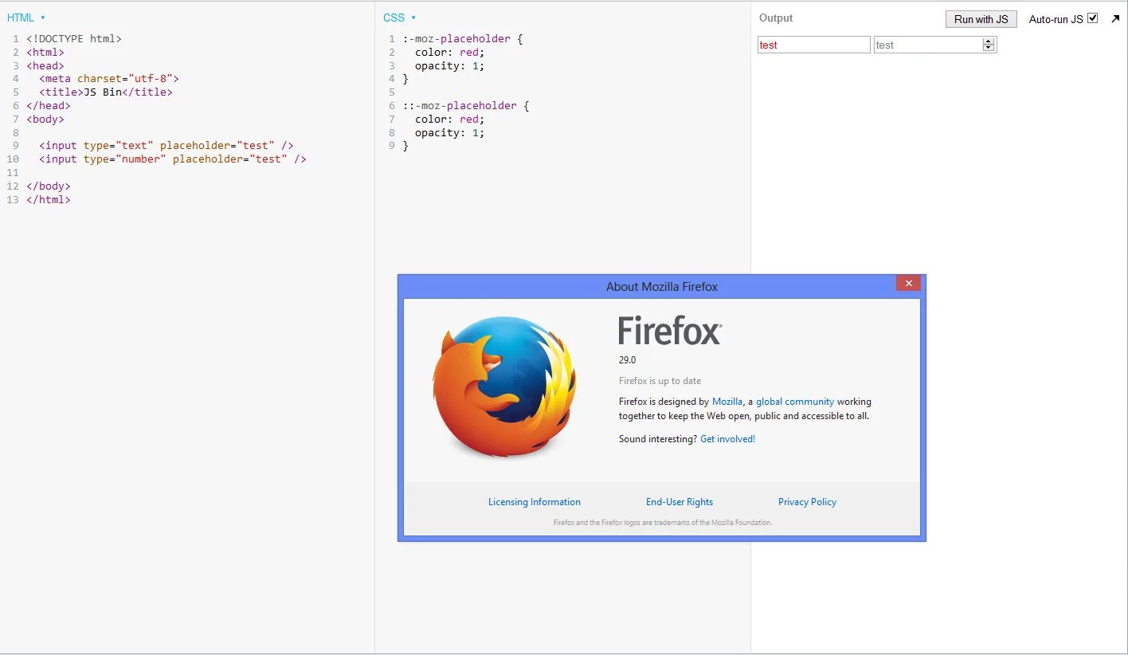The width and height of the screenshot is (1128, 655).
Task: Open End-User Rights link
Action: (680, 502)
